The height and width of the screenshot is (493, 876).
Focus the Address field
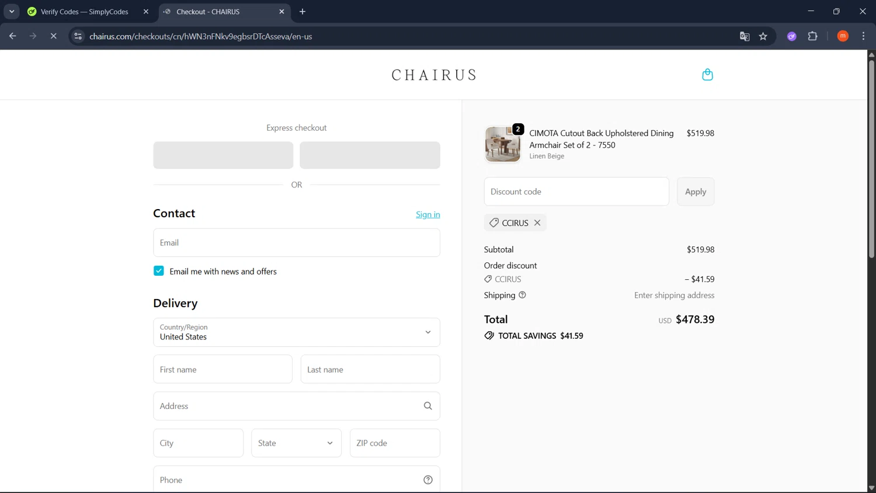(x=297, y=406)
